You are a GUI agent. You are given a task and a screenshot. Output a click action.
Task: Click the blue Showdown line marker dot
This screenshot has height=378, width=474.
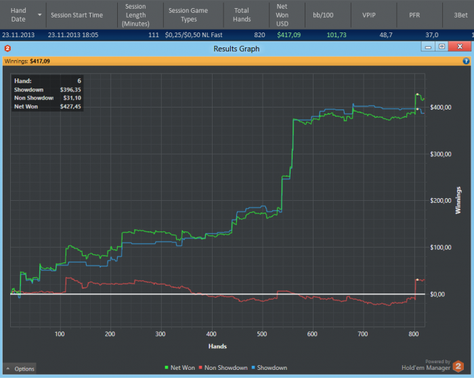417,109
